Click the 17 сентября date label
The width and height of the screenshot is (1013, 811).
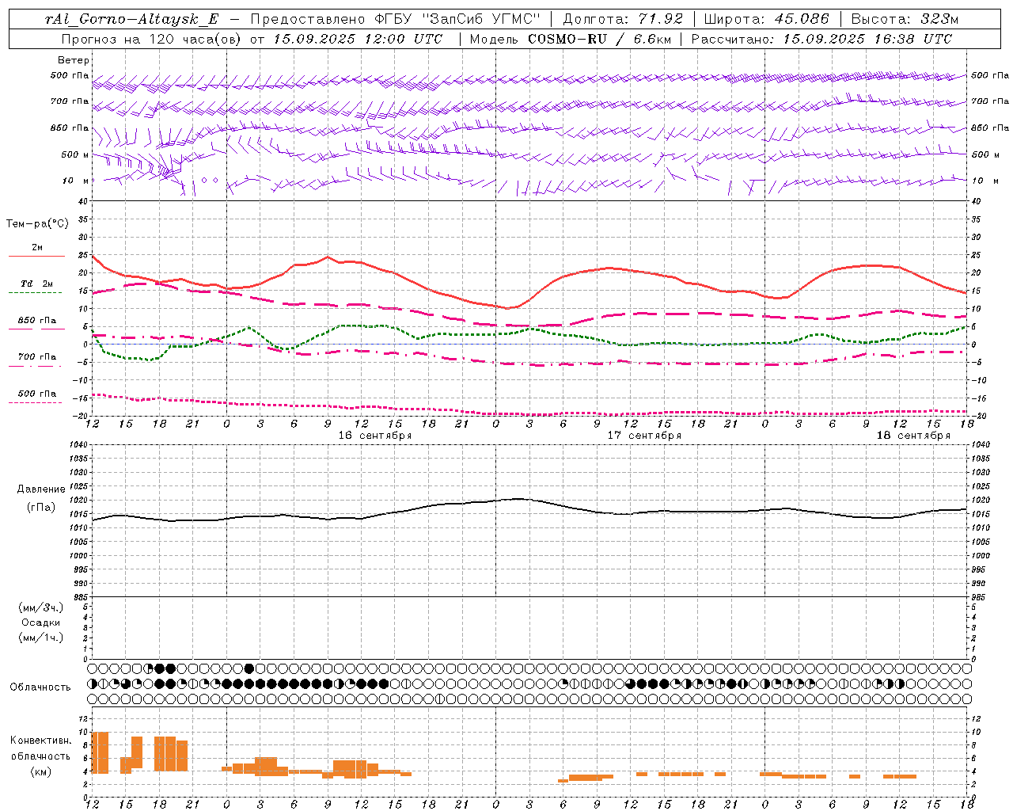[644, 435]
